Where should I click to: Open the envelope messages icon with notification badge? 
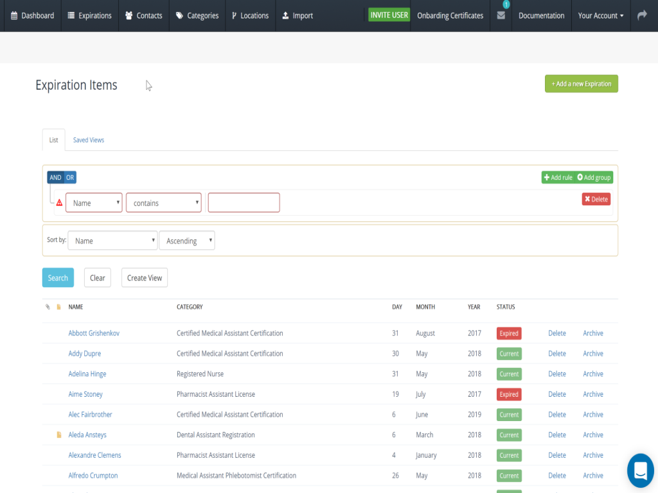click(501, 16)
